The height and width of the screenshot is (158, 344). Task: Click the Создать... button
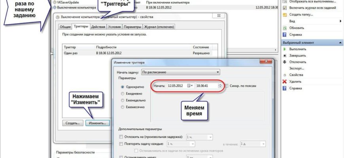click(73, 123)
